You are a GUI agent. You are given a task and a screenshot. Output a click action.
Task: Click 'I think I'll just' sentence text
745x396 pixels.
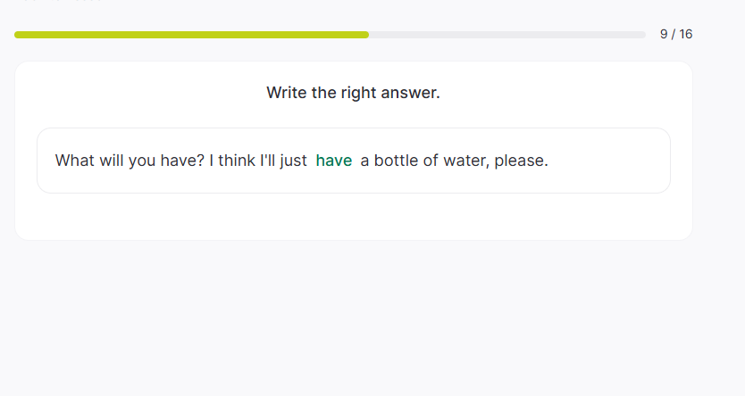258,161
